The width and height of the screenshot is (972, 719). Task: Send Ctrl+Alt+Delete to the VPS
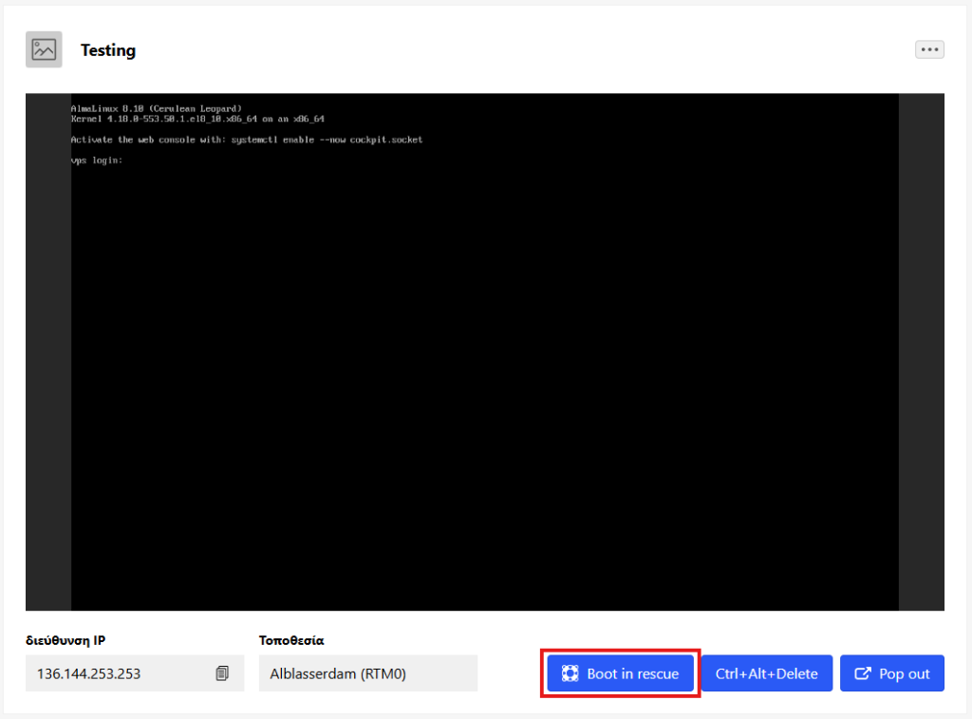(x=767, y=673)
